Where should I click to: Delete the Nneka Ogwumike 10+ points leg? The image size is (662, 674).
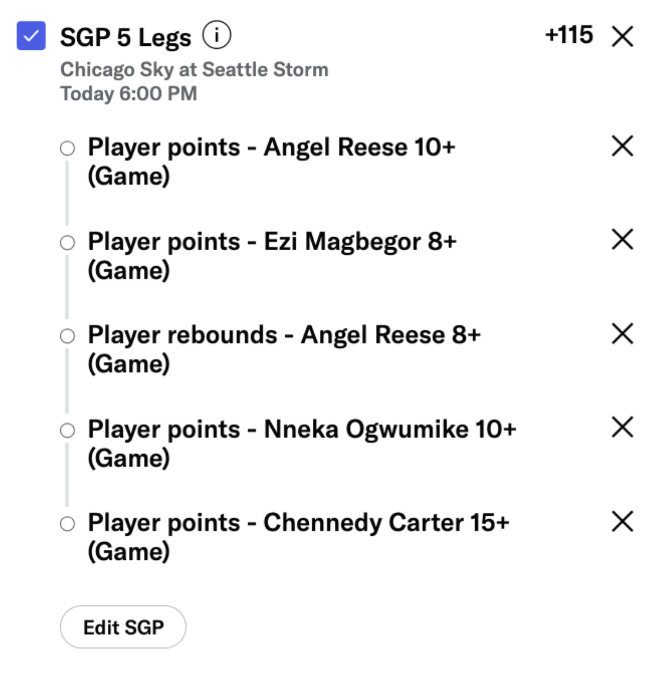622,427
